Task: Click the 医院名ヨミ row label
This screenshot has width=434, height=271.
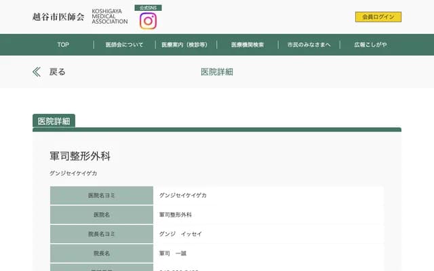Action: pos(102,196)
